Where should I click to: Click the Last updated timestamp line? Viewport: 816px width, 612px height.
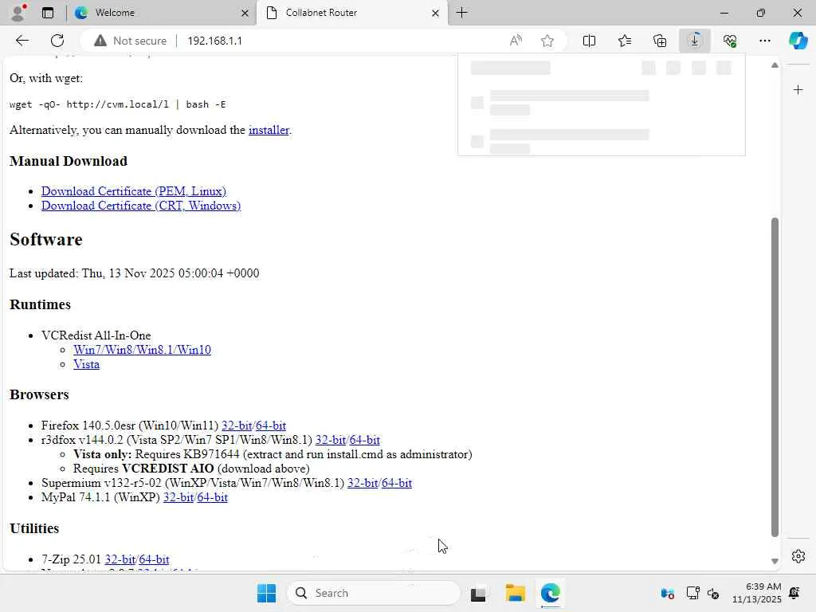pos(134,273)
